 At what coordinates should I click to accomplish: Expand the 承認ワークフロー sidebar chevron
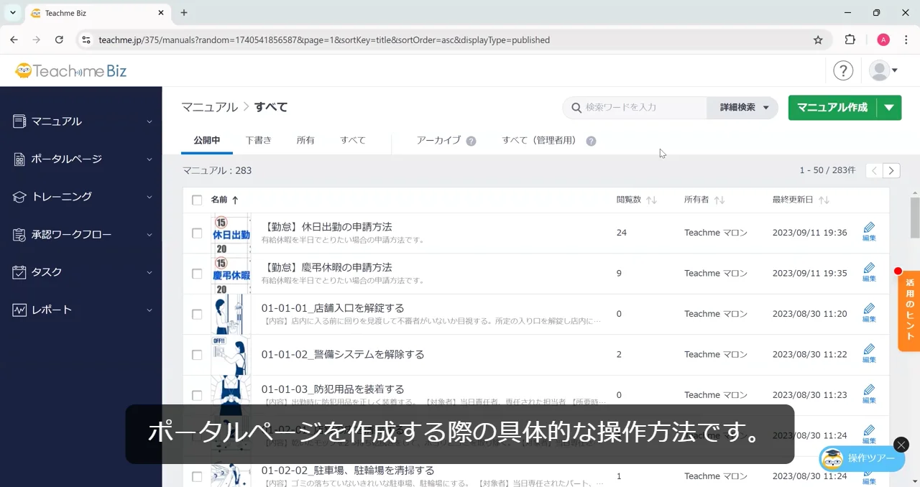click(149, 235)
